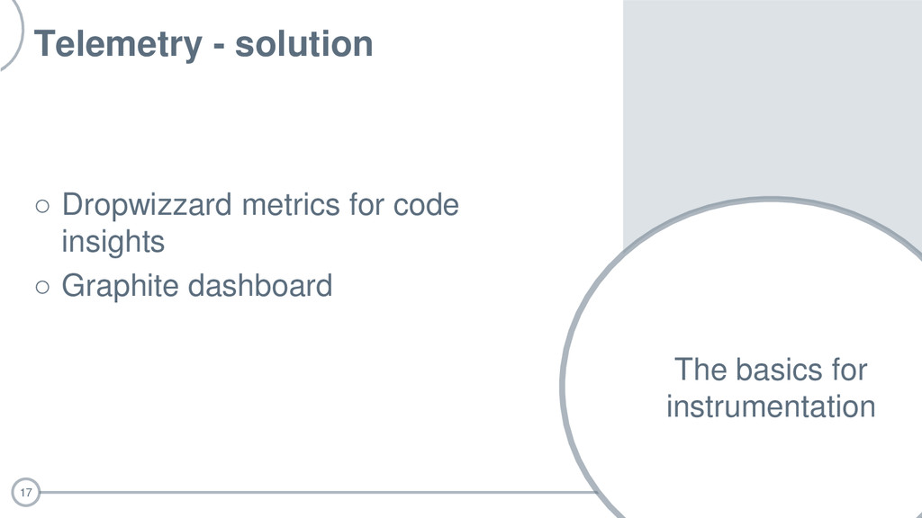Click the word 'Graphite' in the second bullet

(x=121, y=286)
